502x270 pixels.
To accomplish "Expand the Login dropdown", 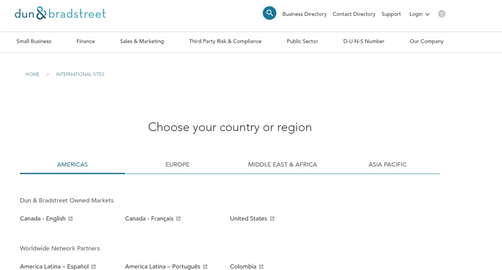I will coord(419,14).
